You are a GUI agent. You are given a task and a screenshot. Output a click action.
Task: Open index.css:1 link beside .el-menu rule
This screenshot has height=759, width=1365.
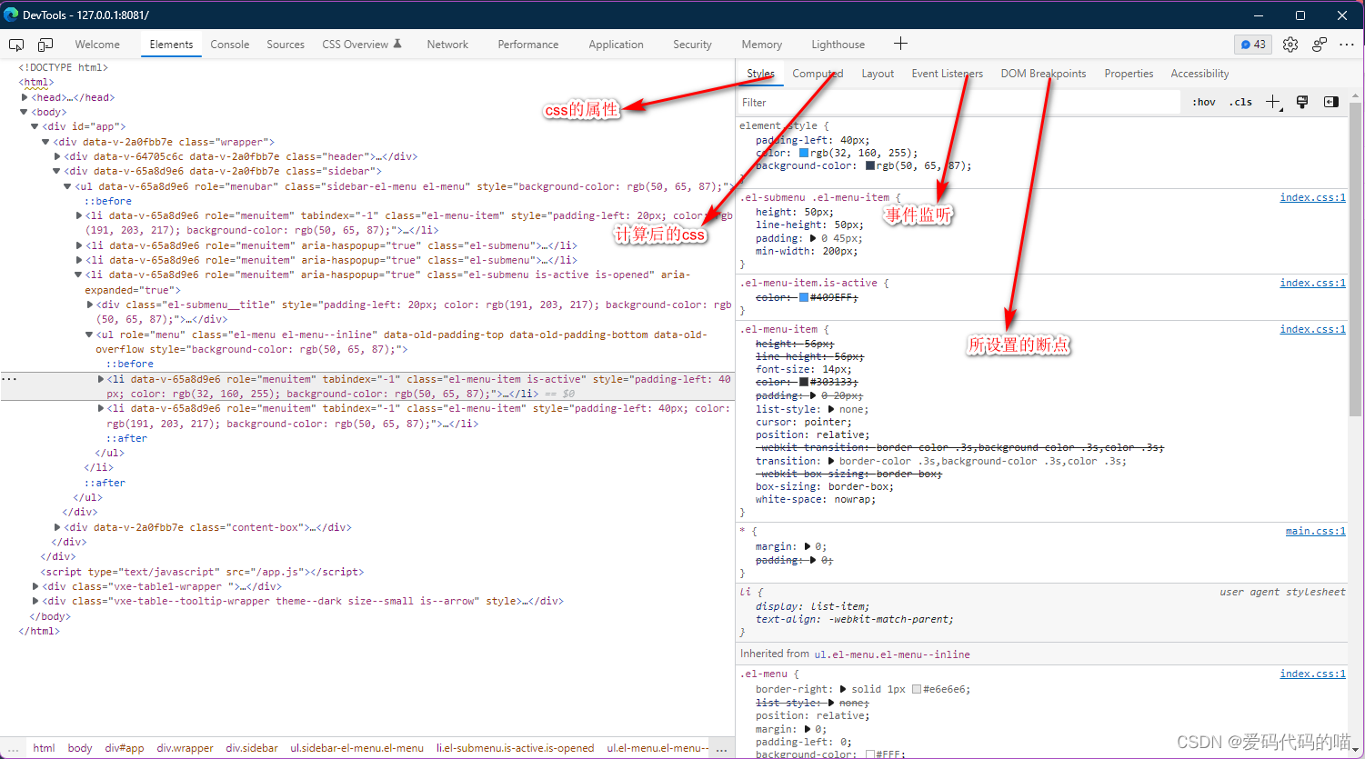click(1312, 674)
